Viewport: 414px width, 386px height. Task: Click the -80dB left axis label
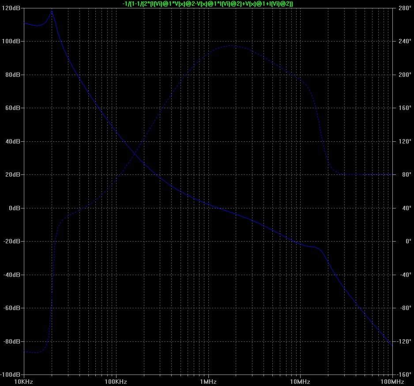(11, 341)
